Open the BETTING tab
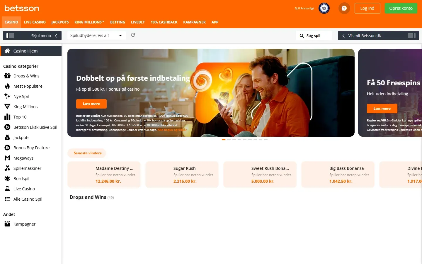This screenshot has width=422, height=264. coord(118,22)
